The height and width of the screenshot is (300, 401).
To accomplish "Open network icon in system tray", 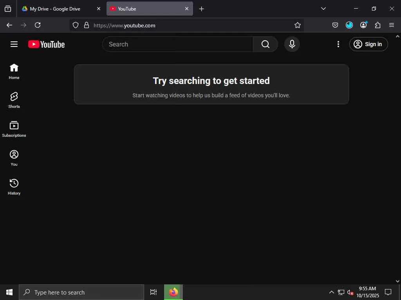I will pyautogui.click(x=341, y=292).
